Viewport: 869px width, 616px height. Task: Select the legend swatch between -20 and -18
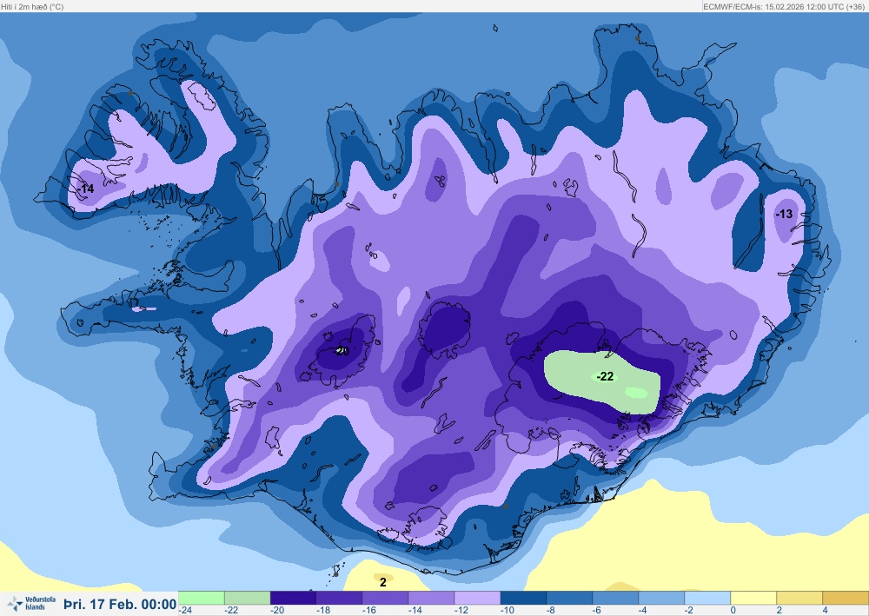pyautogui.click(x=293, y=598)
